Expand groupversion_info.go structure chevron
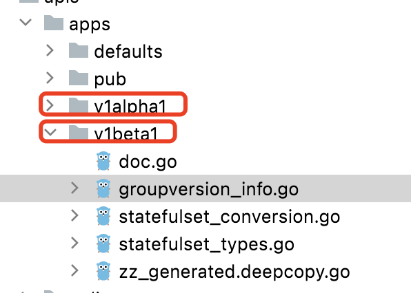411x293 pixels. pos(74,188)
